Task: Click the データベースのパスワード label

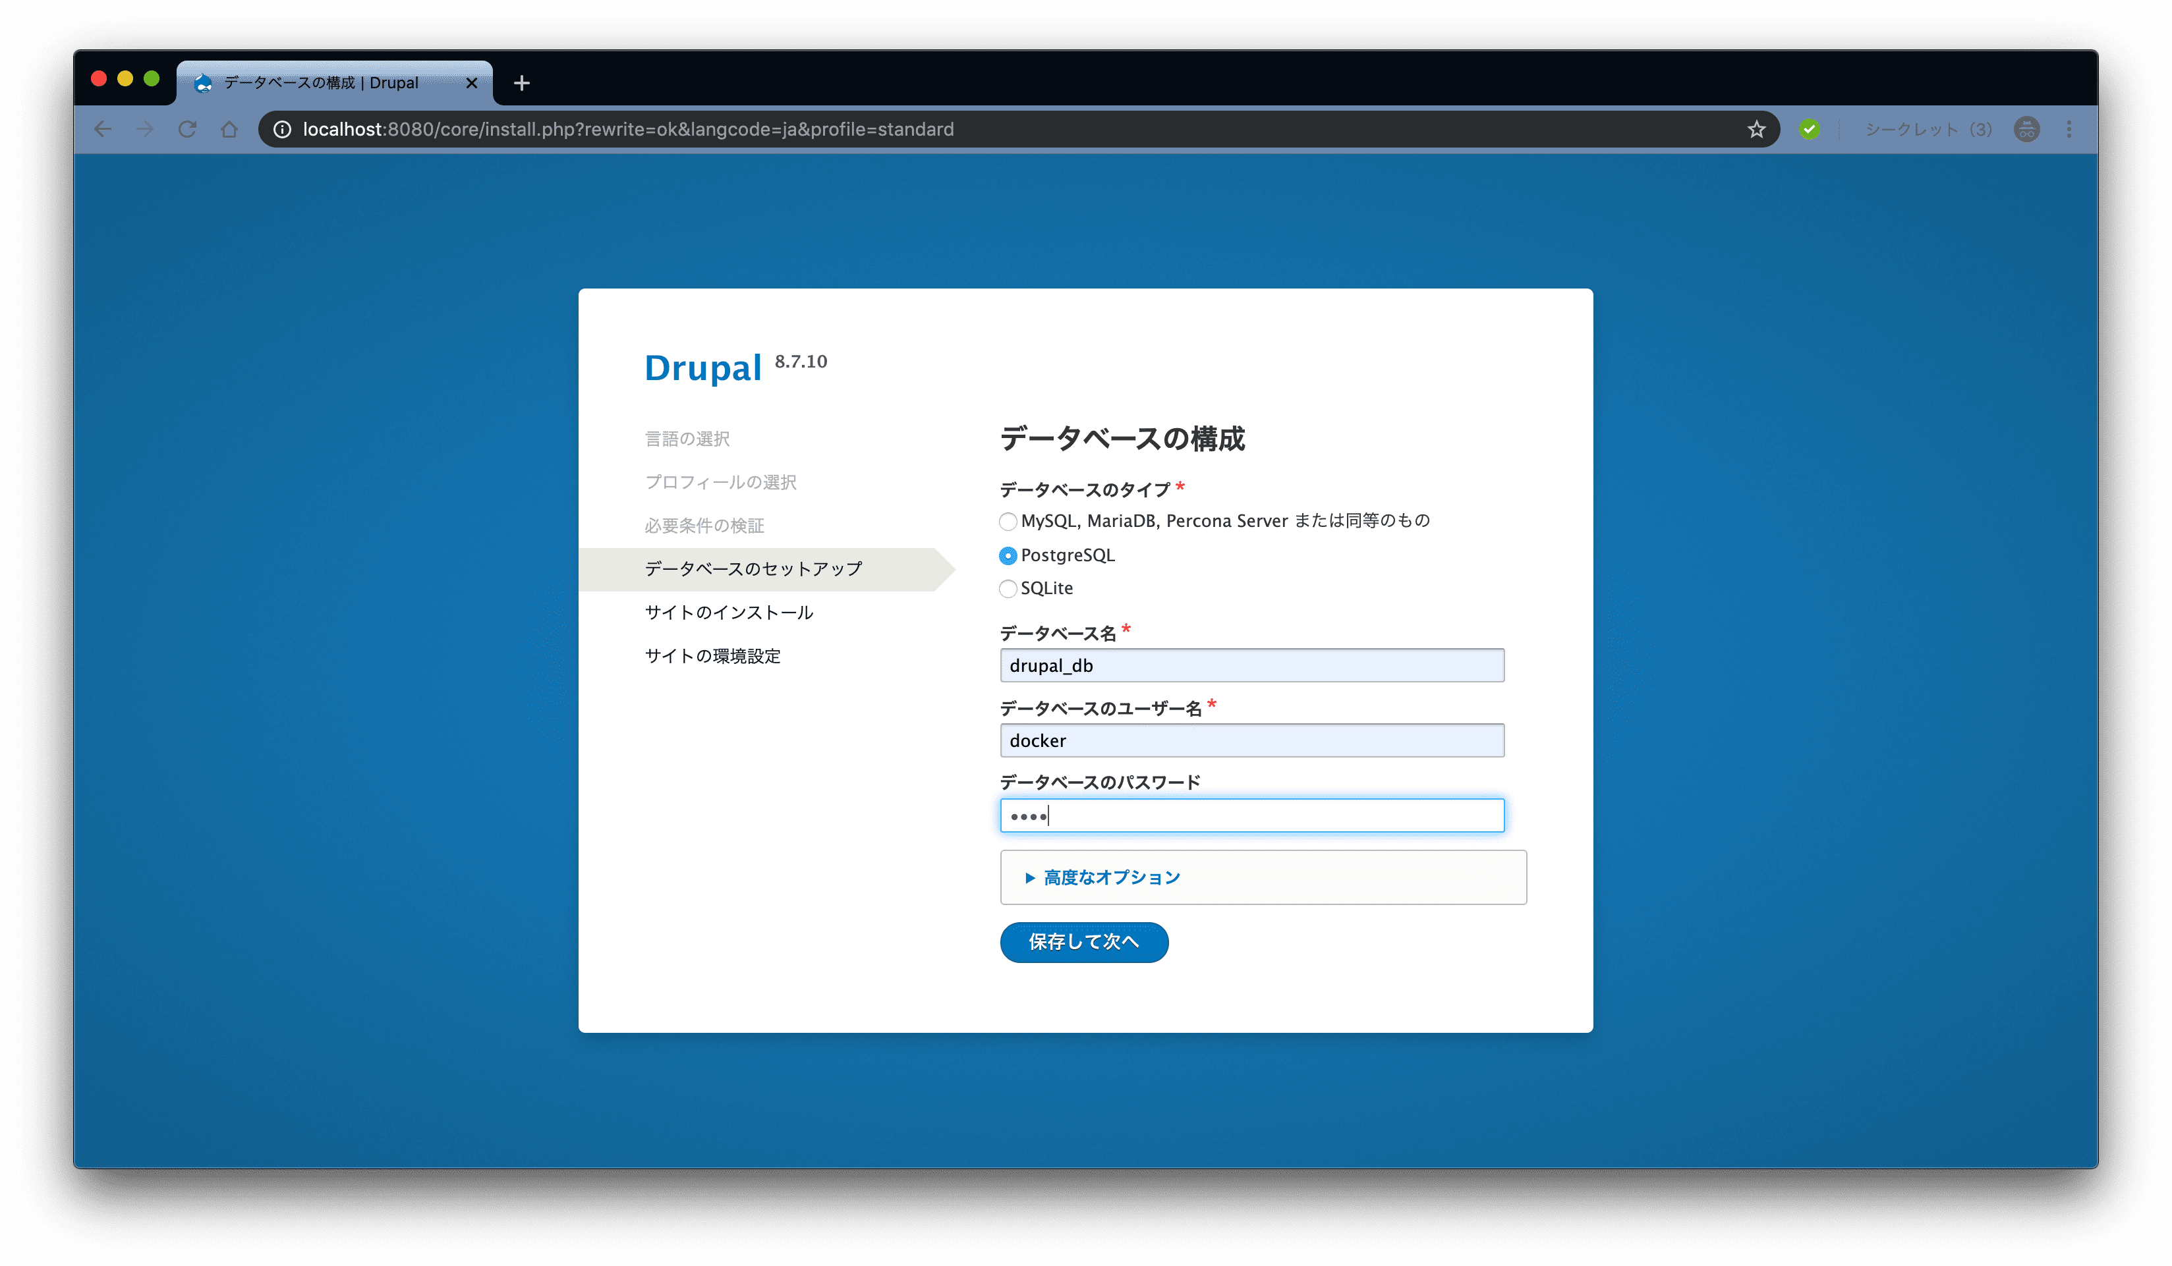Action: click(1100, 783)
